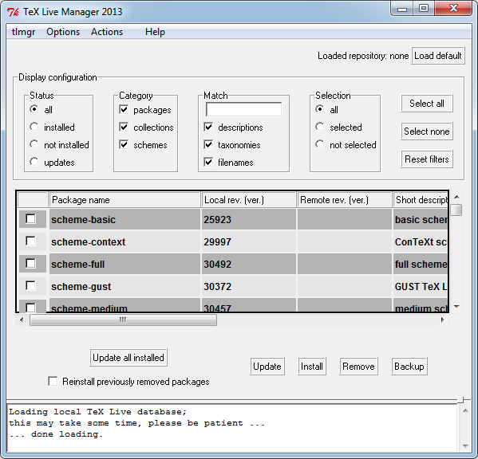478x459 pixels.
Task: Select the scheme-basic package name
Action: (83, 220)
